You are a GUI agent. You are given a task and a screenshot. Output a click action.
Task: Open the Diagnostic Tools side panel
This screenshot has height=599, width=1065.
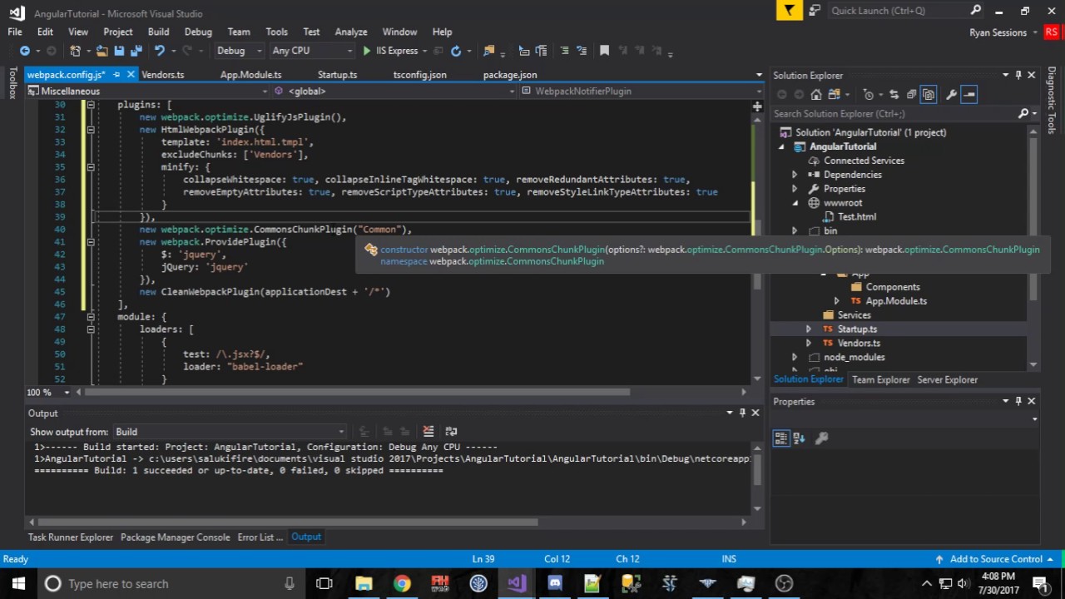coord(1052,100)
